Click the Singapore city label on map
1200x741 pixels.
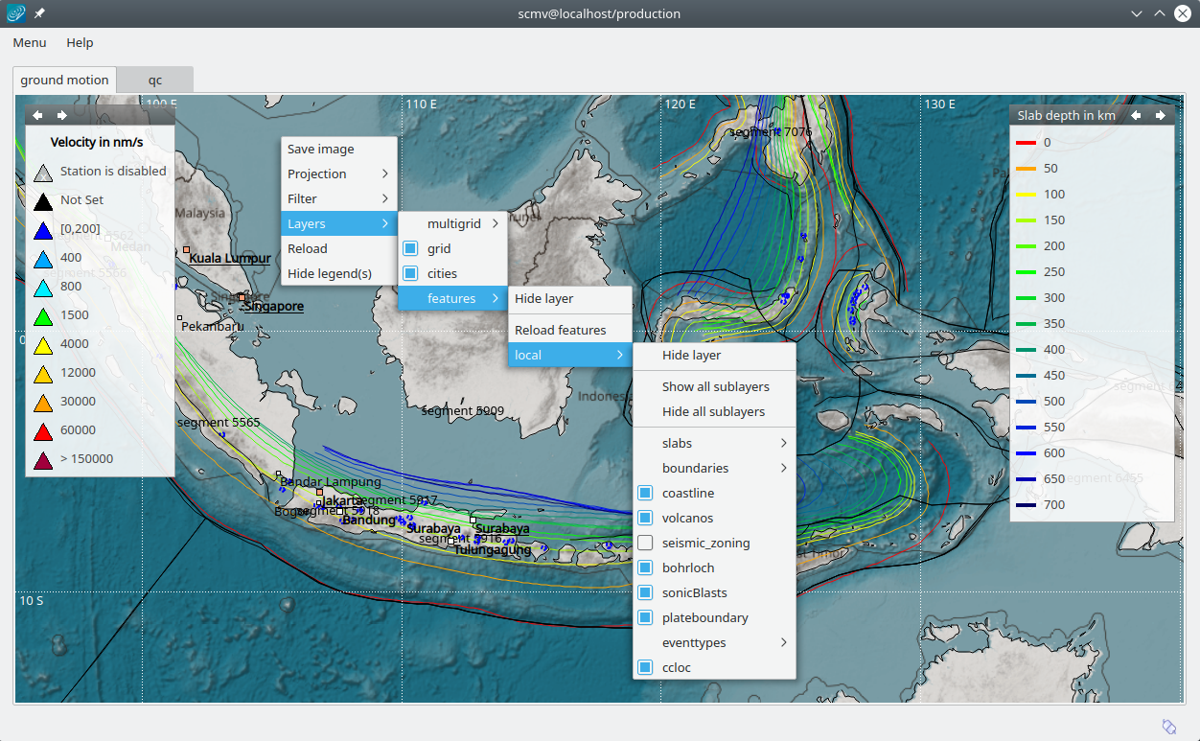tap(273, 307)
